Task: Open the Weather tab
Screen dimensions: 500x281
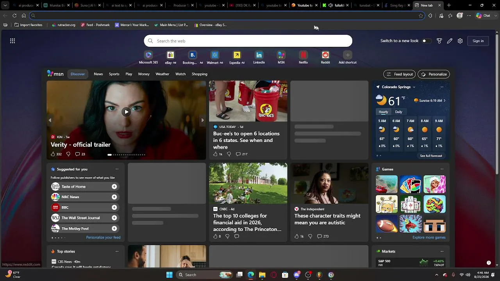Action: pos(162,74)
